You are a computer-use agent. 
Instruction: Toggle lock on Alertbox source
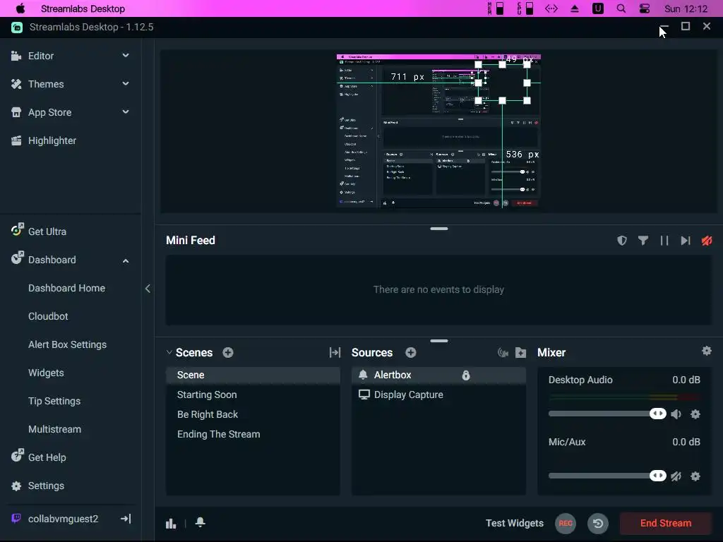(466, 375)
